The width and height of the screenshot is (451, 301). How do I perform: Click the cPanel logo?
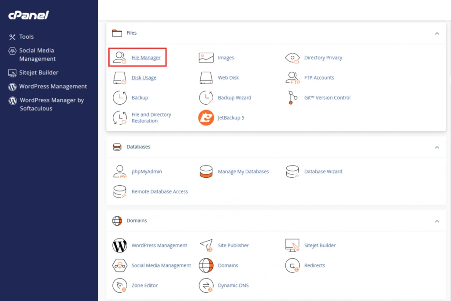(x=29, y=15)
